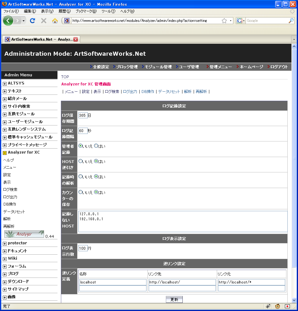Close the ArtSoftwareWorks.Net tab
The image size is (298, 311).
(x=76, y=39)
